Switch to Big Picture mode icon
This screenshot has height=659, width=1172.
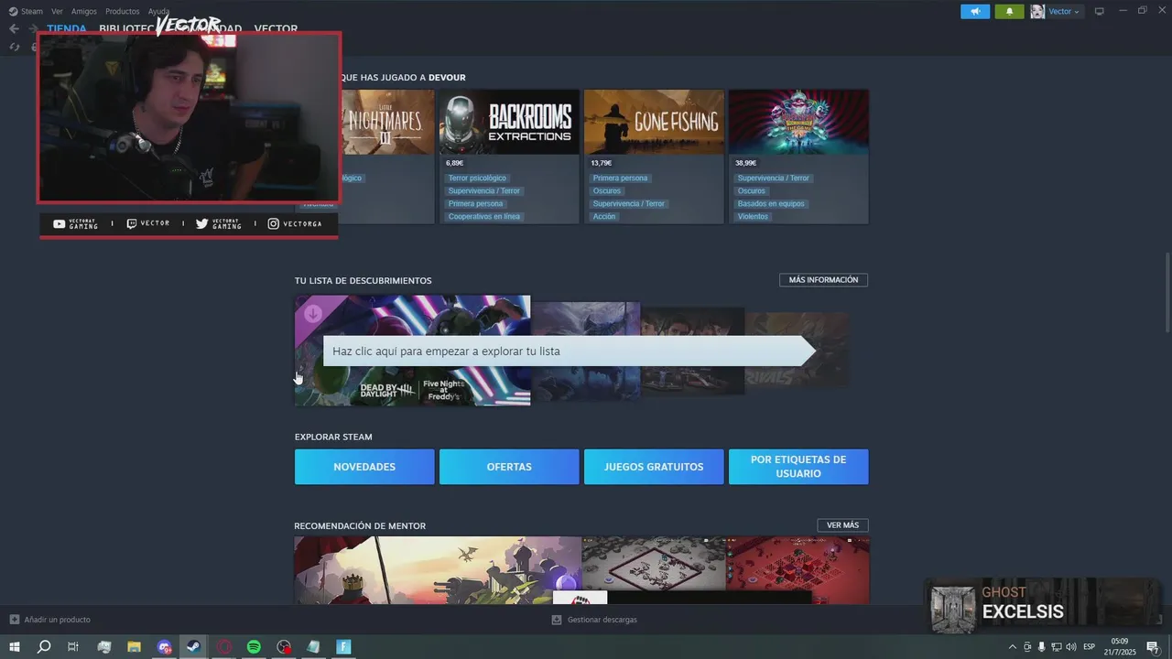pos(1100,11)
